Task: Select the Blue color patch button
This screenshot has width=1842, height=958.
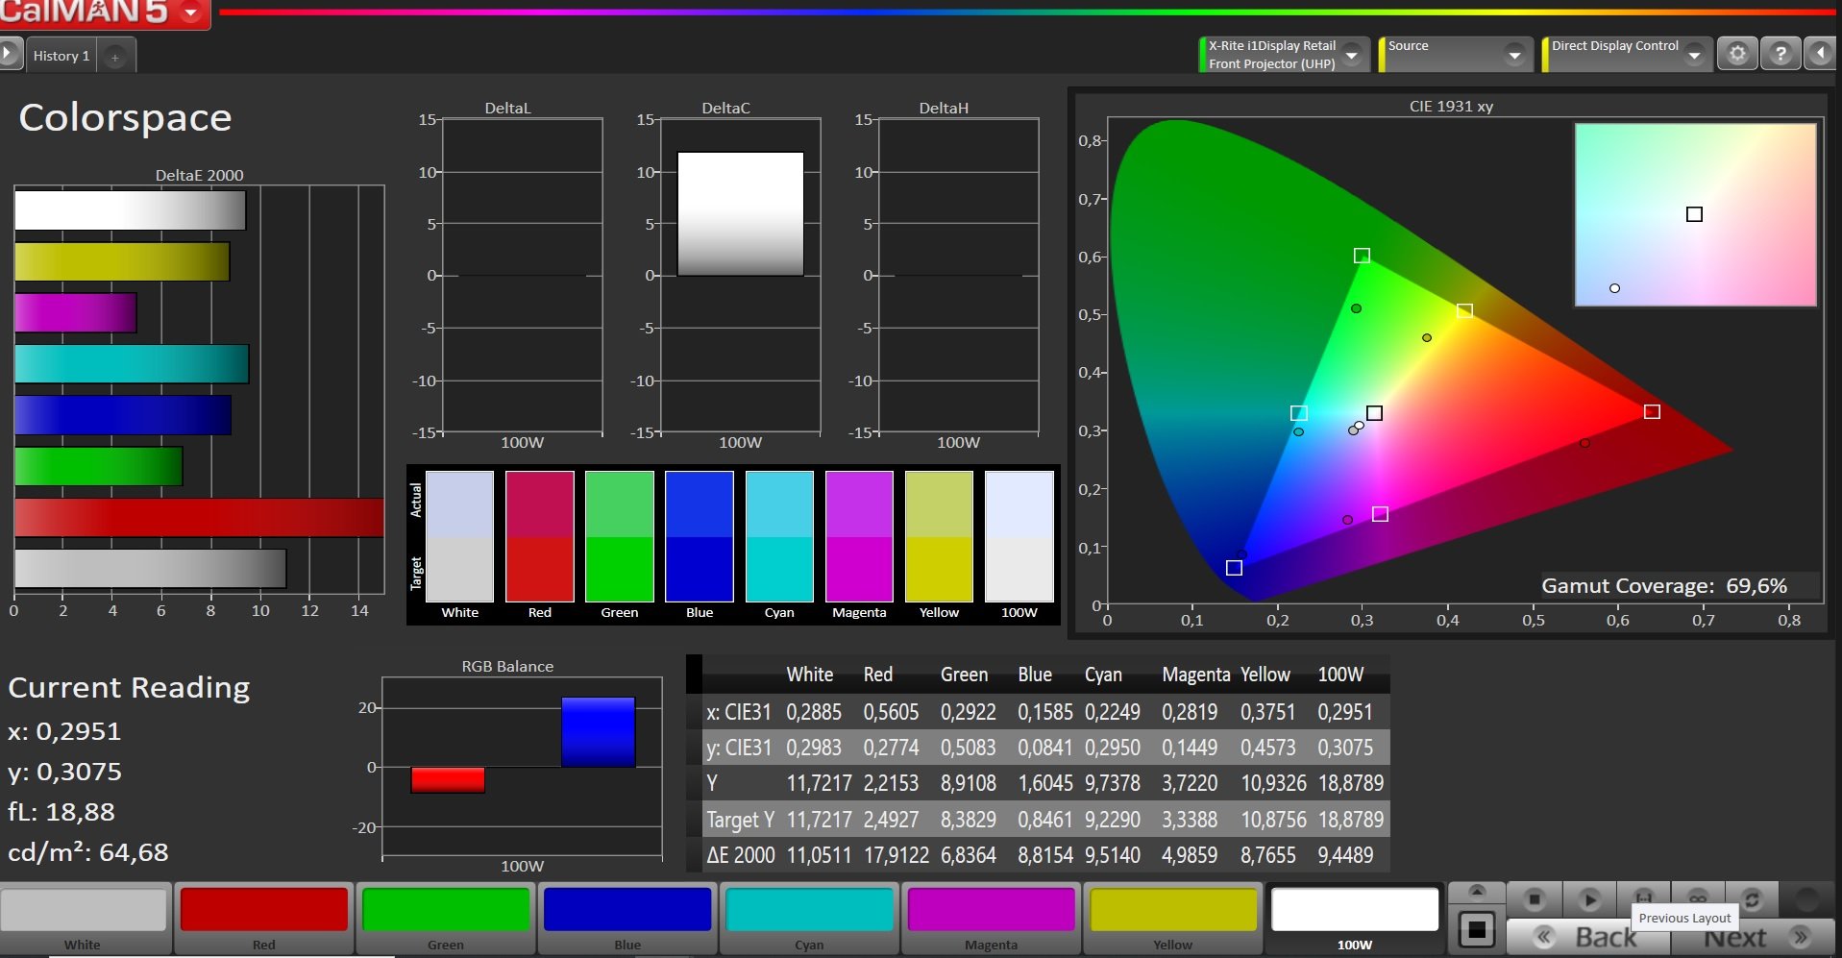Action: pos(627,920)
